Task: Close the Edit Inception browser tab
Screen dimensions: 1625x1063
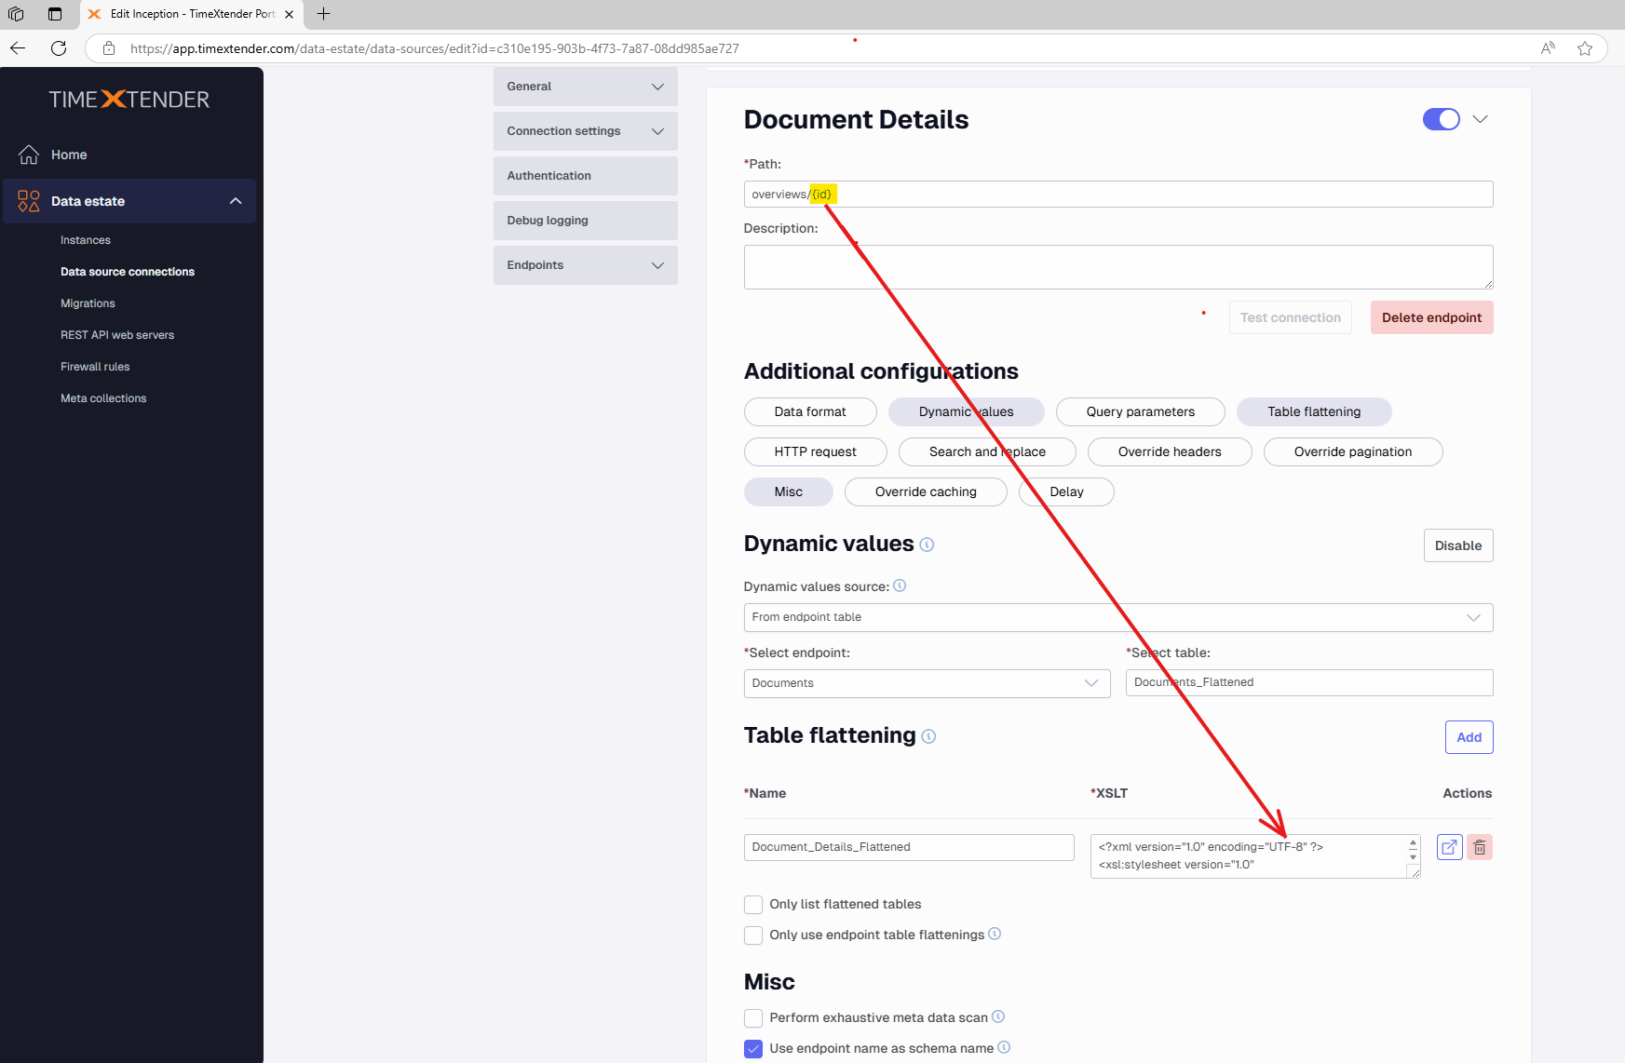Action: point(289,14)
